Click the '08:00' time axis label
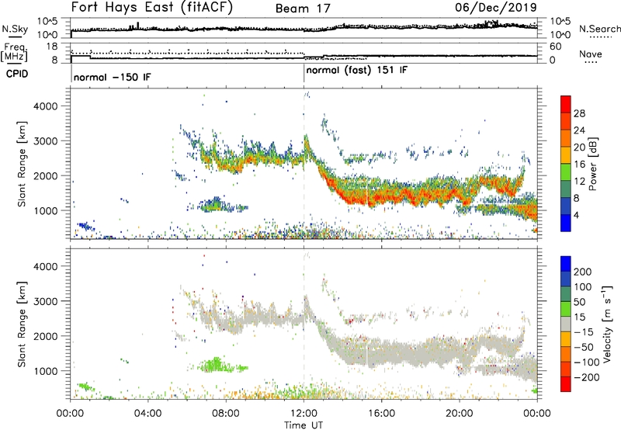Viewport: 621px width, 430px height. (x=226, y=414)
